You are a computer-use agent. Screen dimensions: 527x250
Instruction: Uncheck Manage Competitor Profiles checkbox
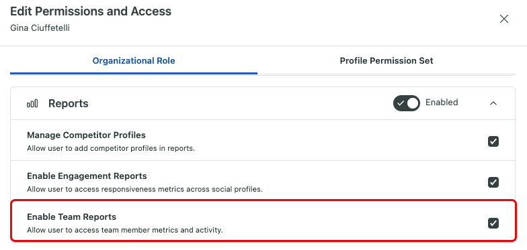point(493,141)
